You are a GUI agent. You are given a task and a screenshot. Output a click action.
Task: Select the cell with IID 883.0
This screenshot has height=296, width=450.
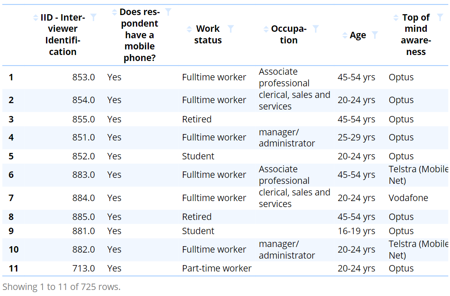coord(83,175)
